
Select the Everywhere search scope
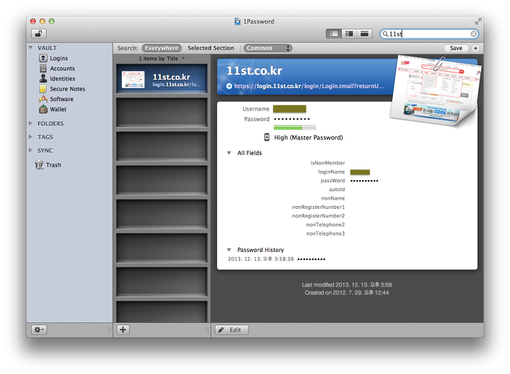point(162,48)
